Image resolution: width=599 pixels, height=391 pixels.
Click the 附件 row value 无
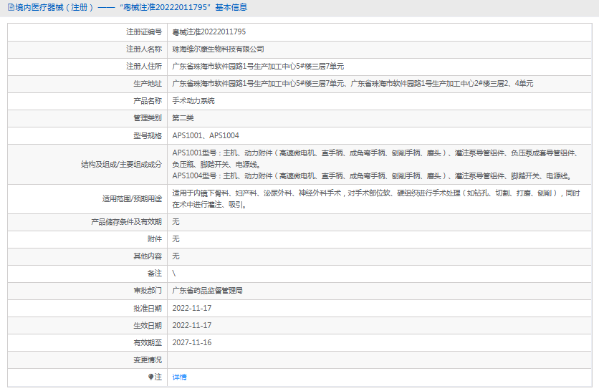click(x=176, y=239)
